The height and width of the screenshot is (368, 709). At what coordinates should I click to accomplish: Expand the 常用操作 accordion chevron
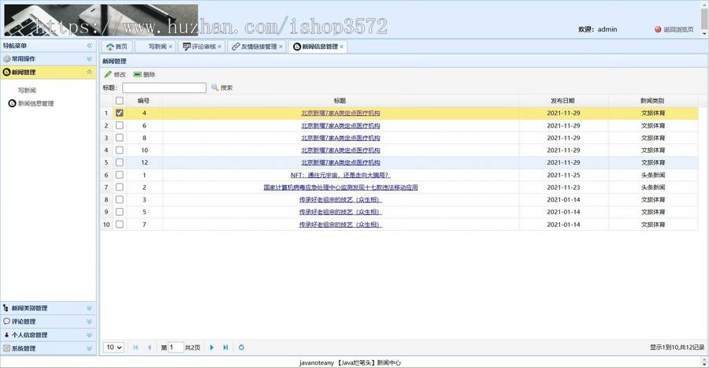click(89, 59)
